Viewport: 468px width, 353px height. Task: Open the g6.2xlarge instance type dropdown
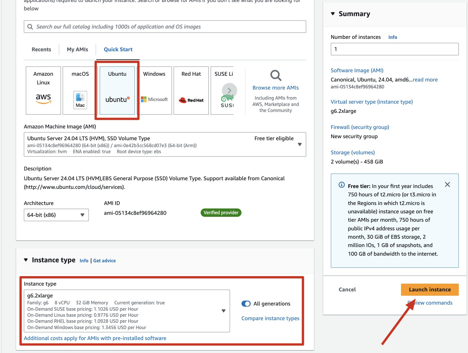coord(127,311)
